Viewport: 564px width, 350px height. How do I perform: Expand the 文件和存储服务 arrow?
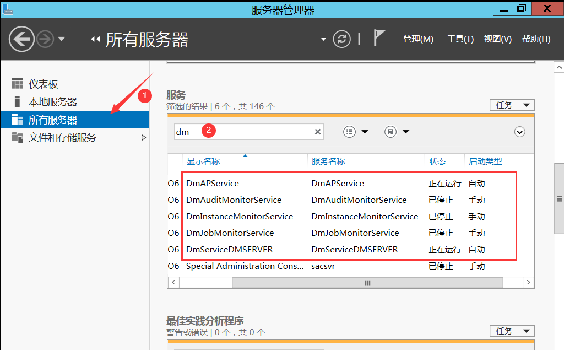pyautogui.click(x=144, y=138)
